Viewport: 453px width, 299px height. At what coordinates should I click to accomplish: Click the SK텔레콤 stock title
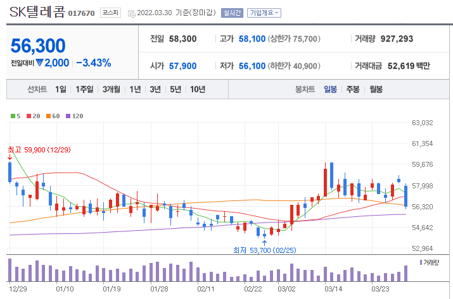37,12
